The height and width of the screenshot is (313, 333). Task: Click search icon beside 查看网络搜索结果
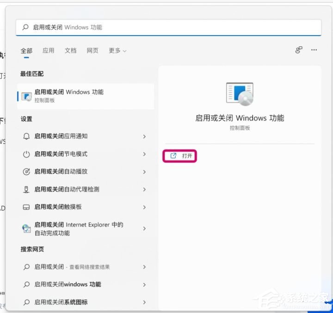click(x=26, y=267)
